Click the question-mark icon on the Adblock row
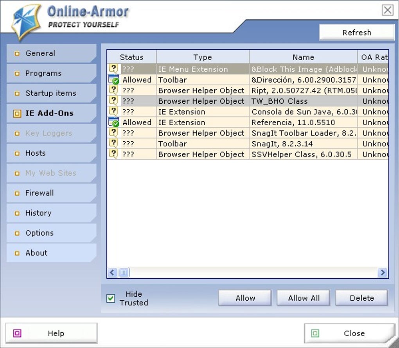Image resolution: width=399 pixels, height=348 pixels. click(x=113, y=69)
